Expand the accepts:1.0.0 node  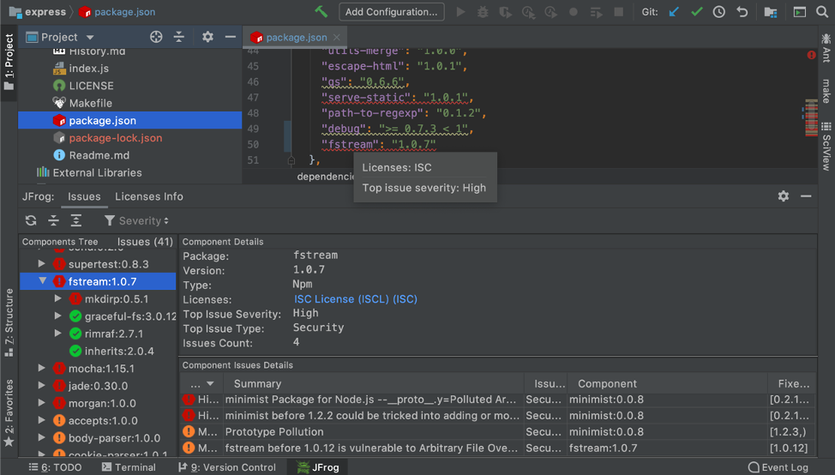click(41, 420)
